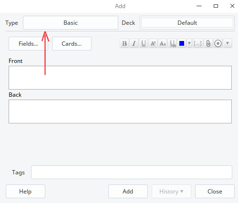The height and width of the screenshot is (203, 238).
Task: Maximize the Add window
Action: (x=216, y=6)
